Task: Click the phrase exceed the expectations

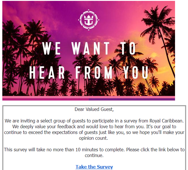Action: [53, 132]
